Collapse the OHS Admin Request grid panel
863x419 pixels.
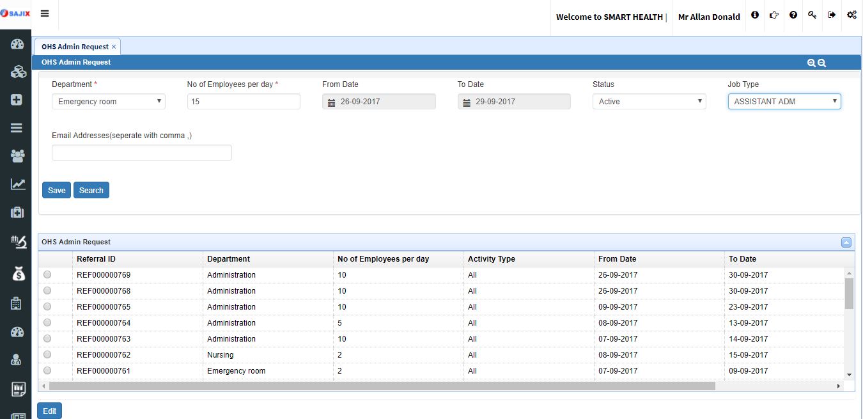click(x=846, y=242)
